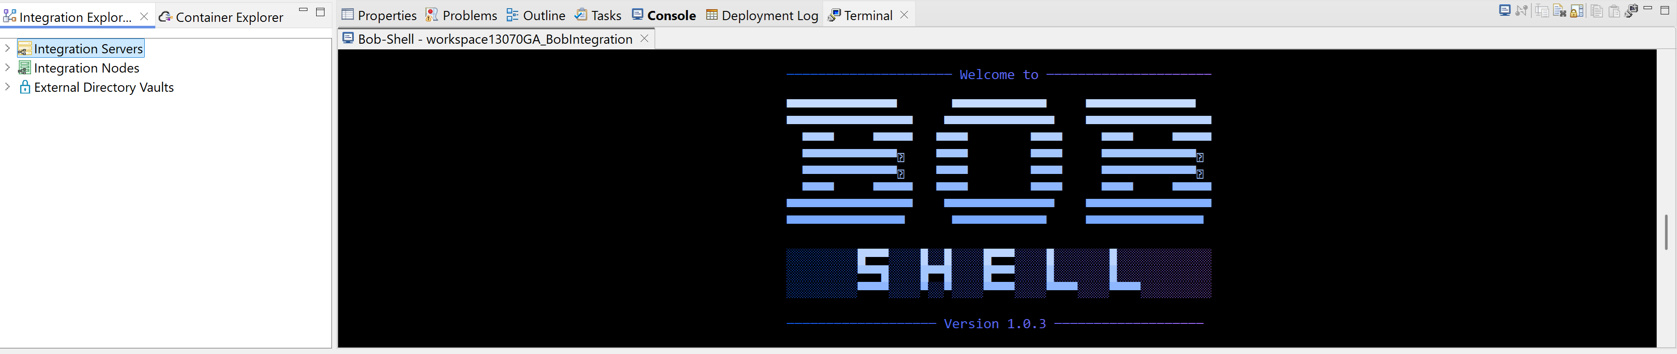
Task: Click the Integration Explorer tab icon
Action: point(10,16)
